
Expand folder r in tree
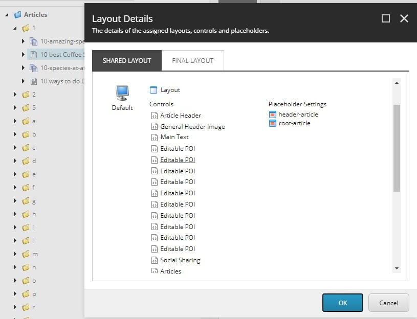pyautogui.click(x=15, y=307)
